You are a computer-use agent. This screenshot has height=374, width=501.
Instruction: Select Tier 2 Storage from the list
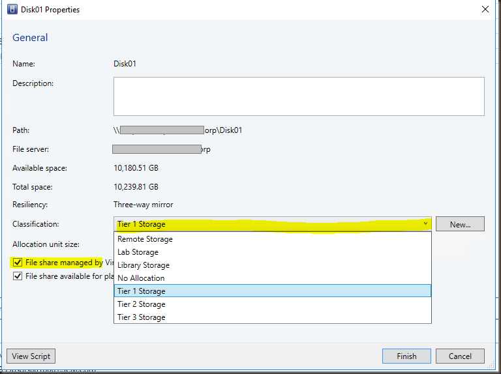tap(142, 304)
